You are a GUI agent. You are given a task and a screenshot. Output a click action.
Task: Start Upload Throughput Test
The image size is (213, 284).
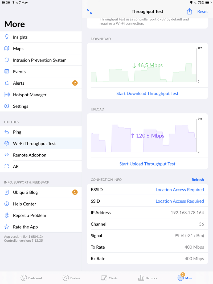tap(147, 164)
